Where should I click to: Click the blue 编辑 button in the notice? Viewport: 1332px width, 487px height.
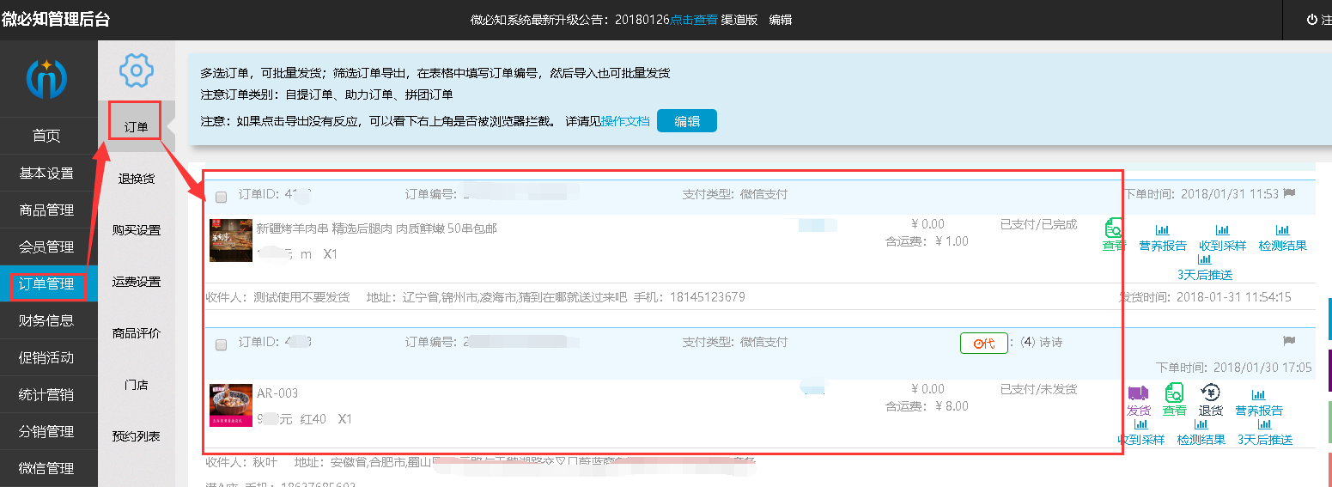pyautogui.click(x=686, y=121)
